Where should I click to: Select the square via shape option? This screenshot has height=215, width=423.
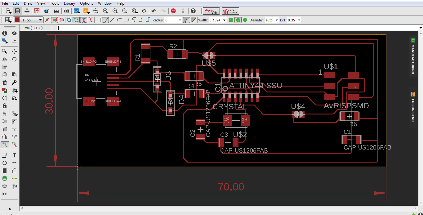231,20
